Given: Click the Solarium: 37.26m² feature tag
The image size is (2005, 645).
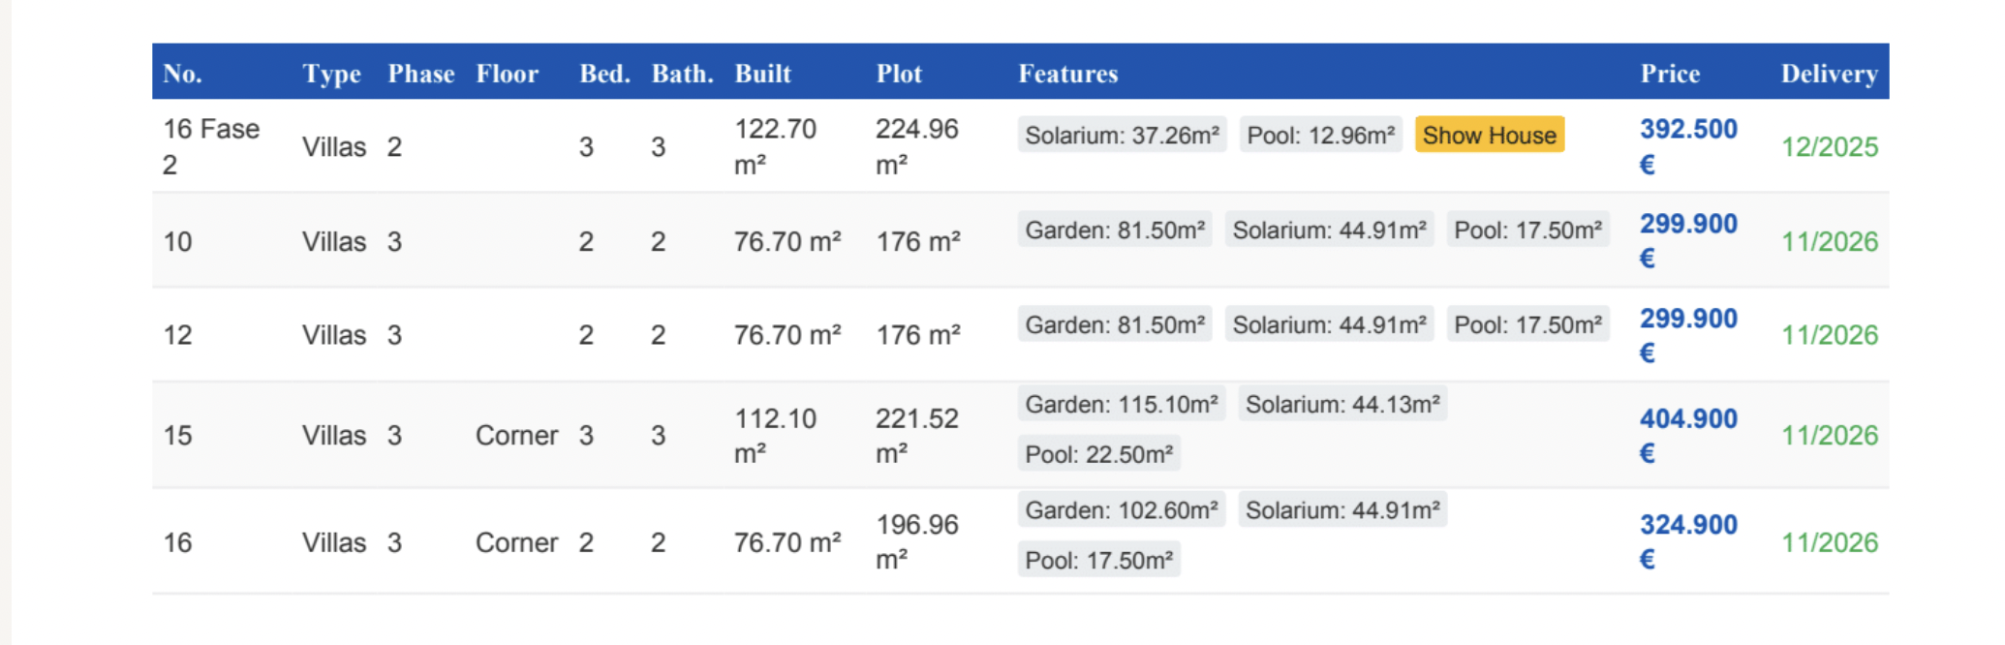Looking at the screenshot, I should point(1122,136).
